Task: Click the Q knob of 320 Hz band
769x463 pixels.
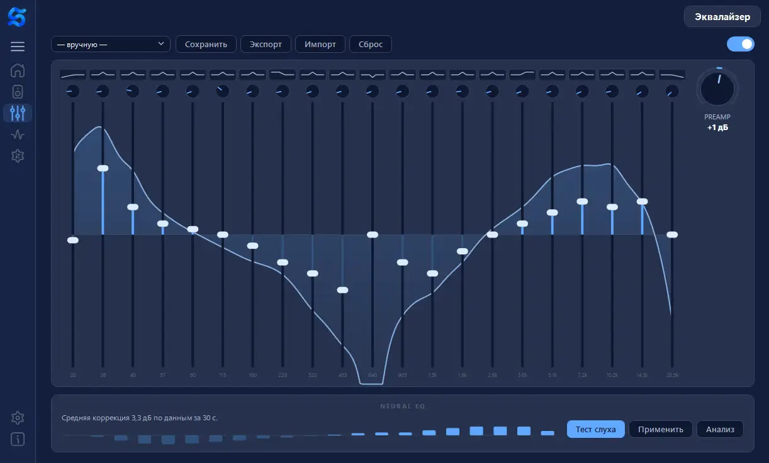Action: (313, 92)
